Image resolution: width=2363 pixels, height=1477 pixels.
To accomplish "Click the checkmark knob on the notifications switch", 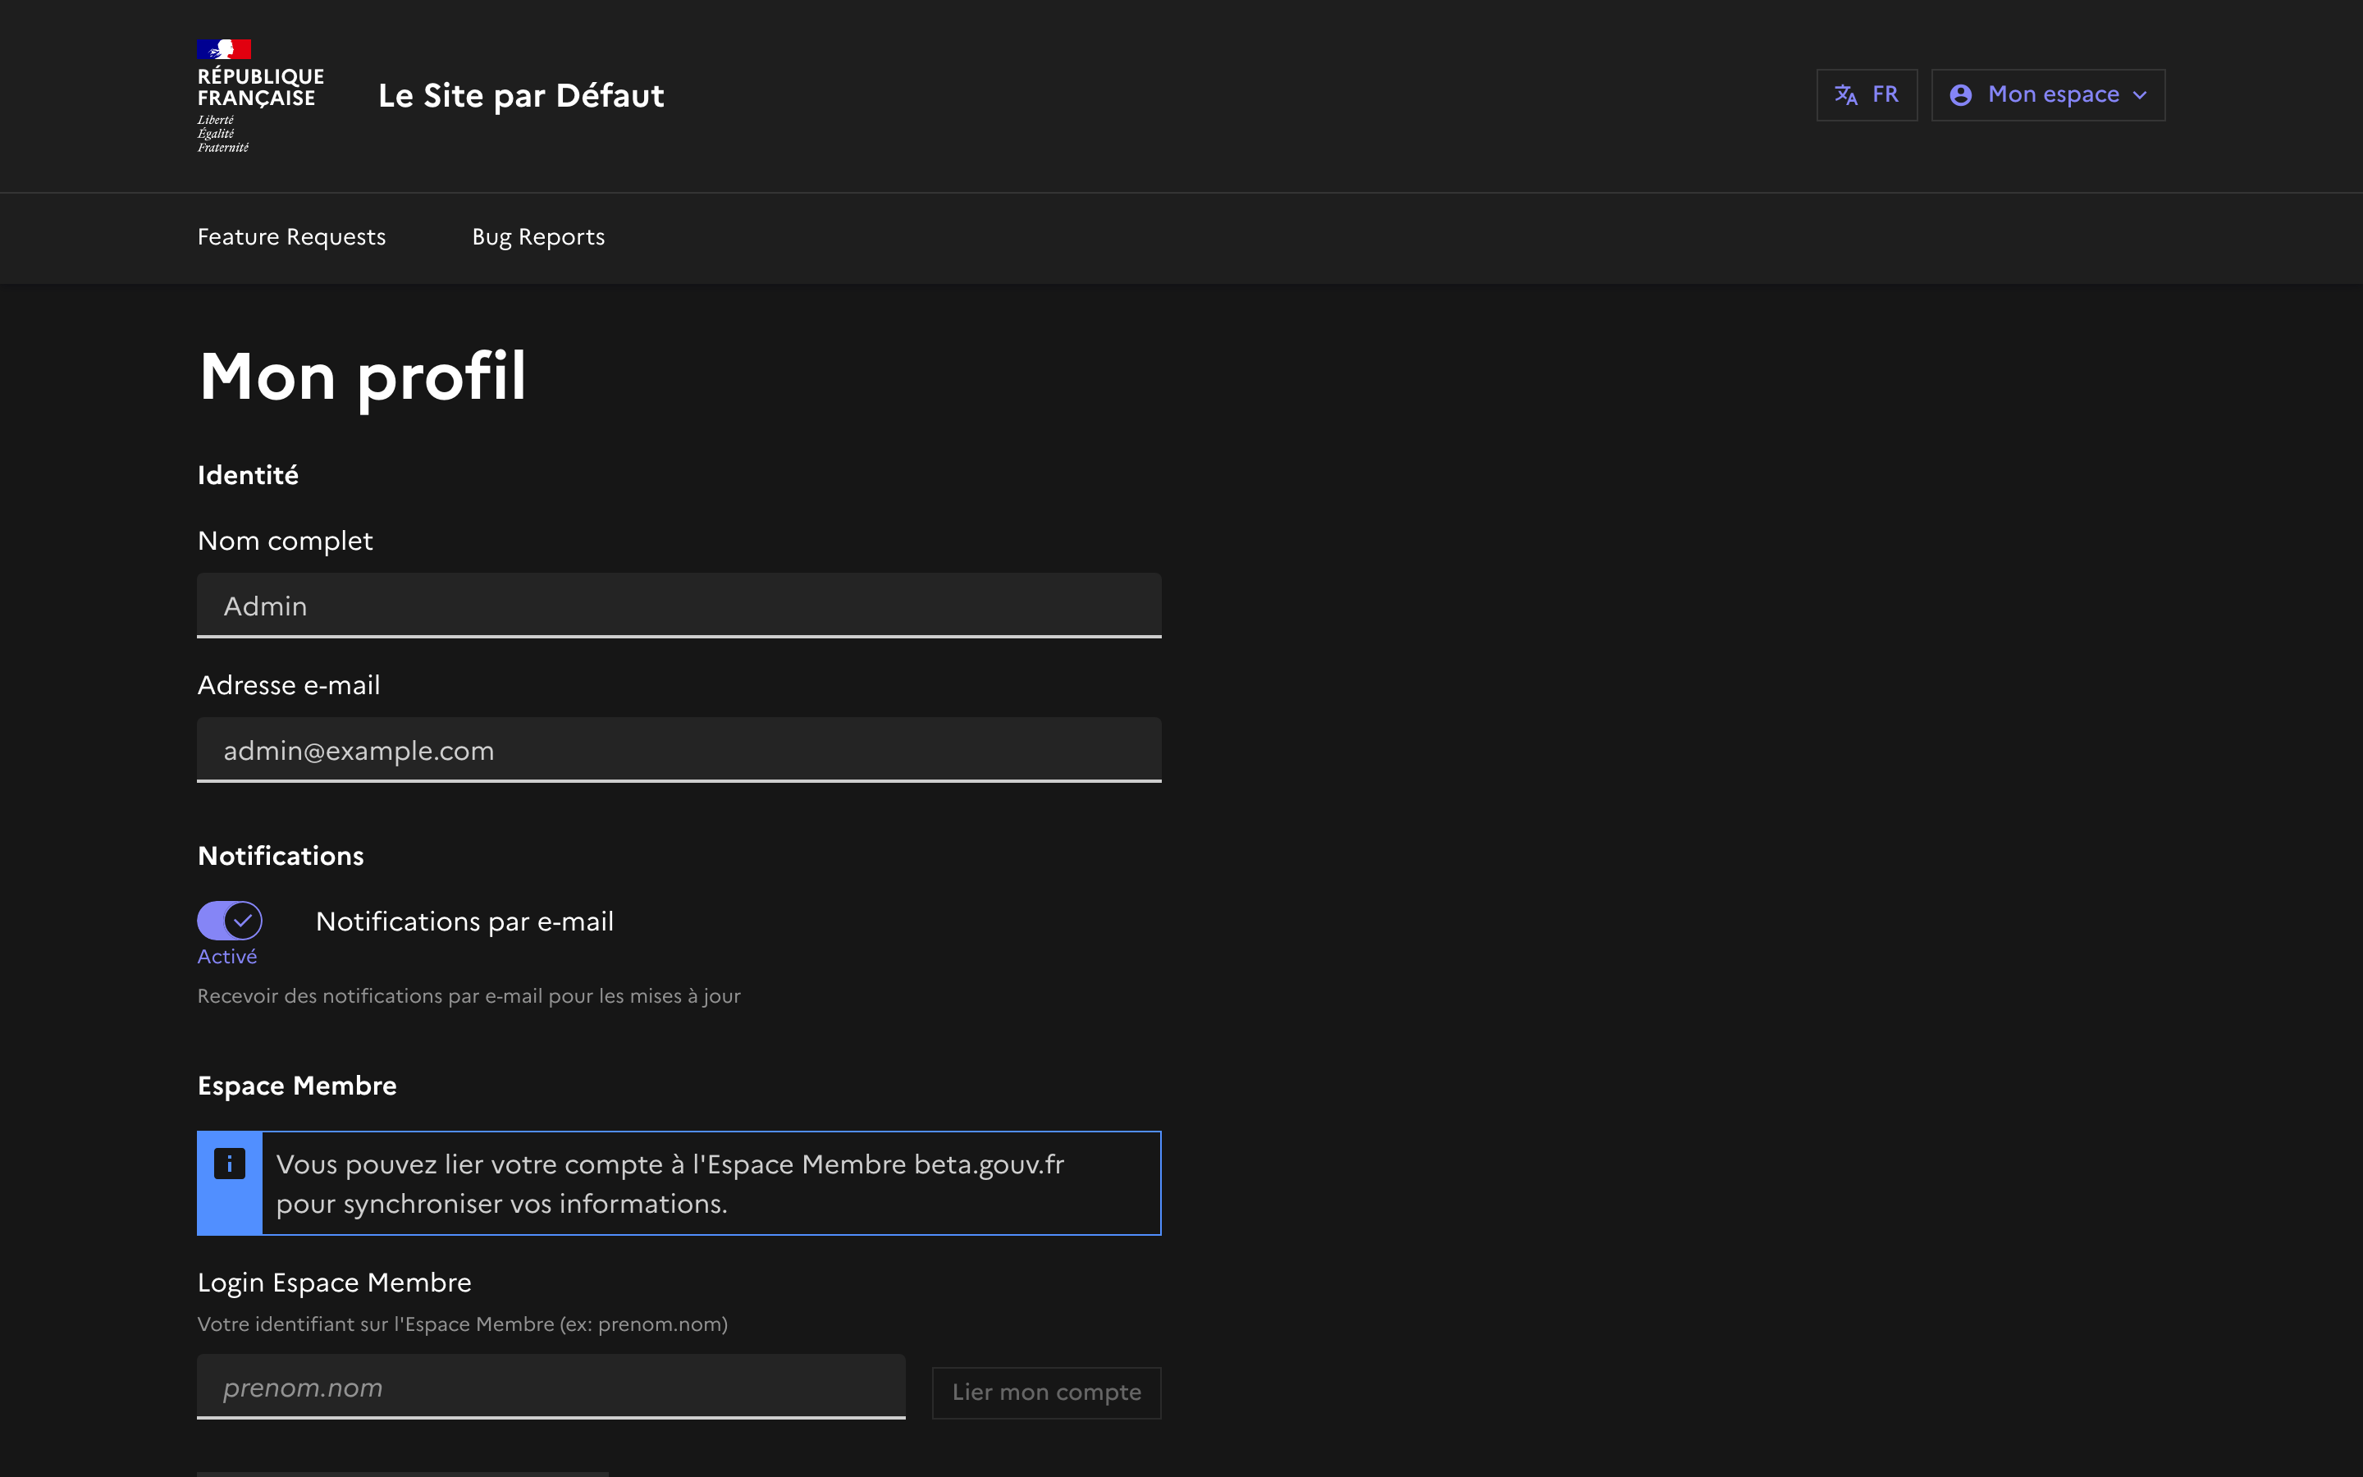I will pos(243,920).
